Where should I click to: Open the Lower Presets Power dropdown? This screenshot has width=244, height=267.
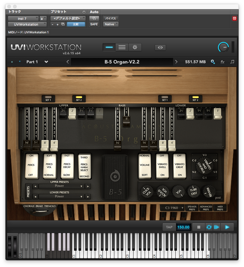(61, 197)
